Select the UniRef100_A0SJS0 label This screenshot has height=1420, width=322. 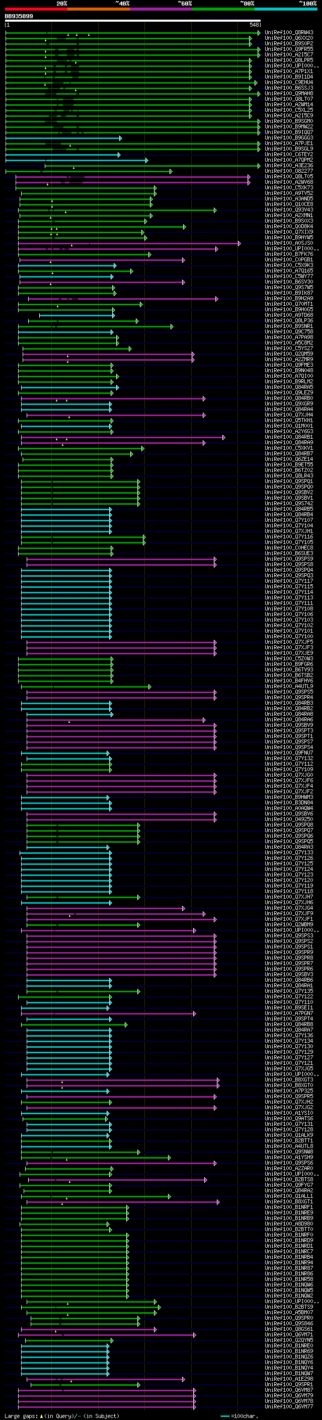289,243
